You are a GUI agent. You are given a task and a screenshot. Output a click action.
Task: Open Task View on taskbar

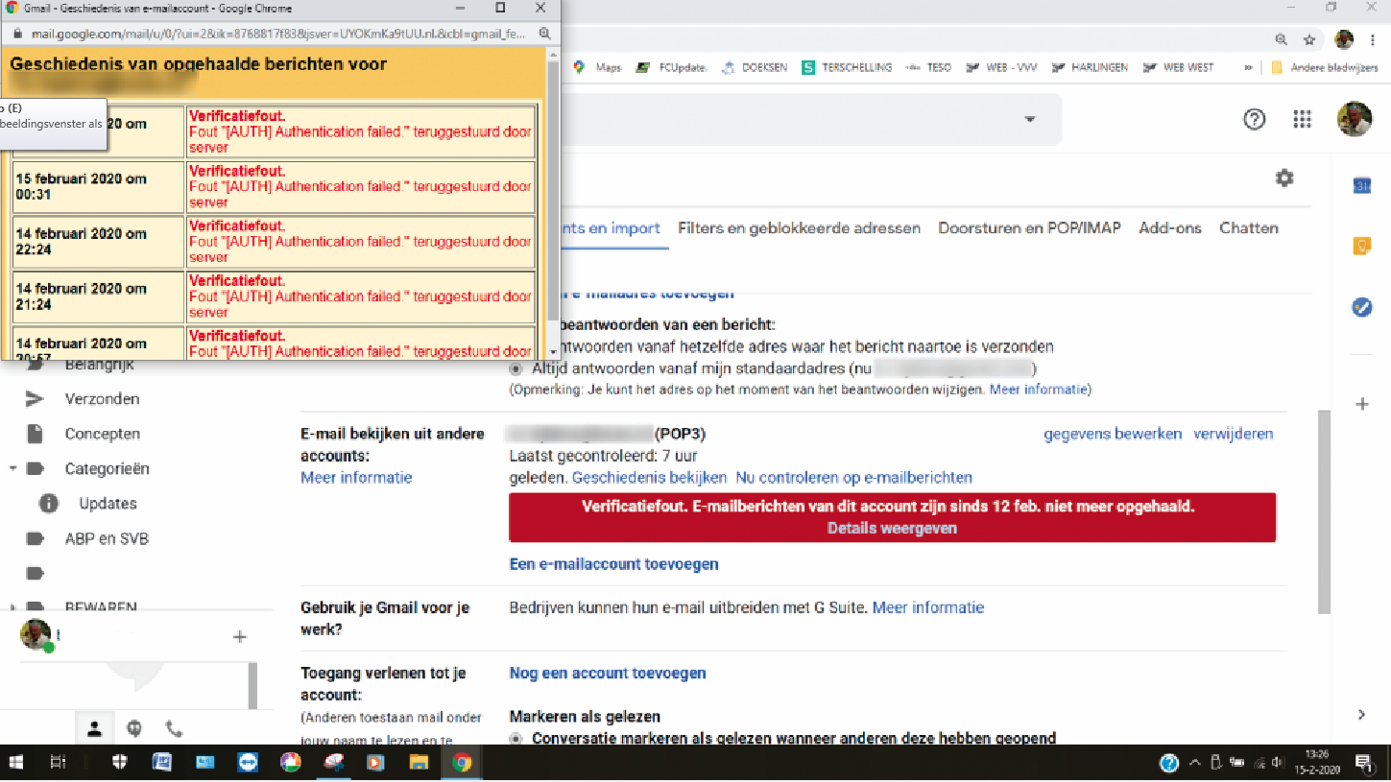[x=58, y=763]
